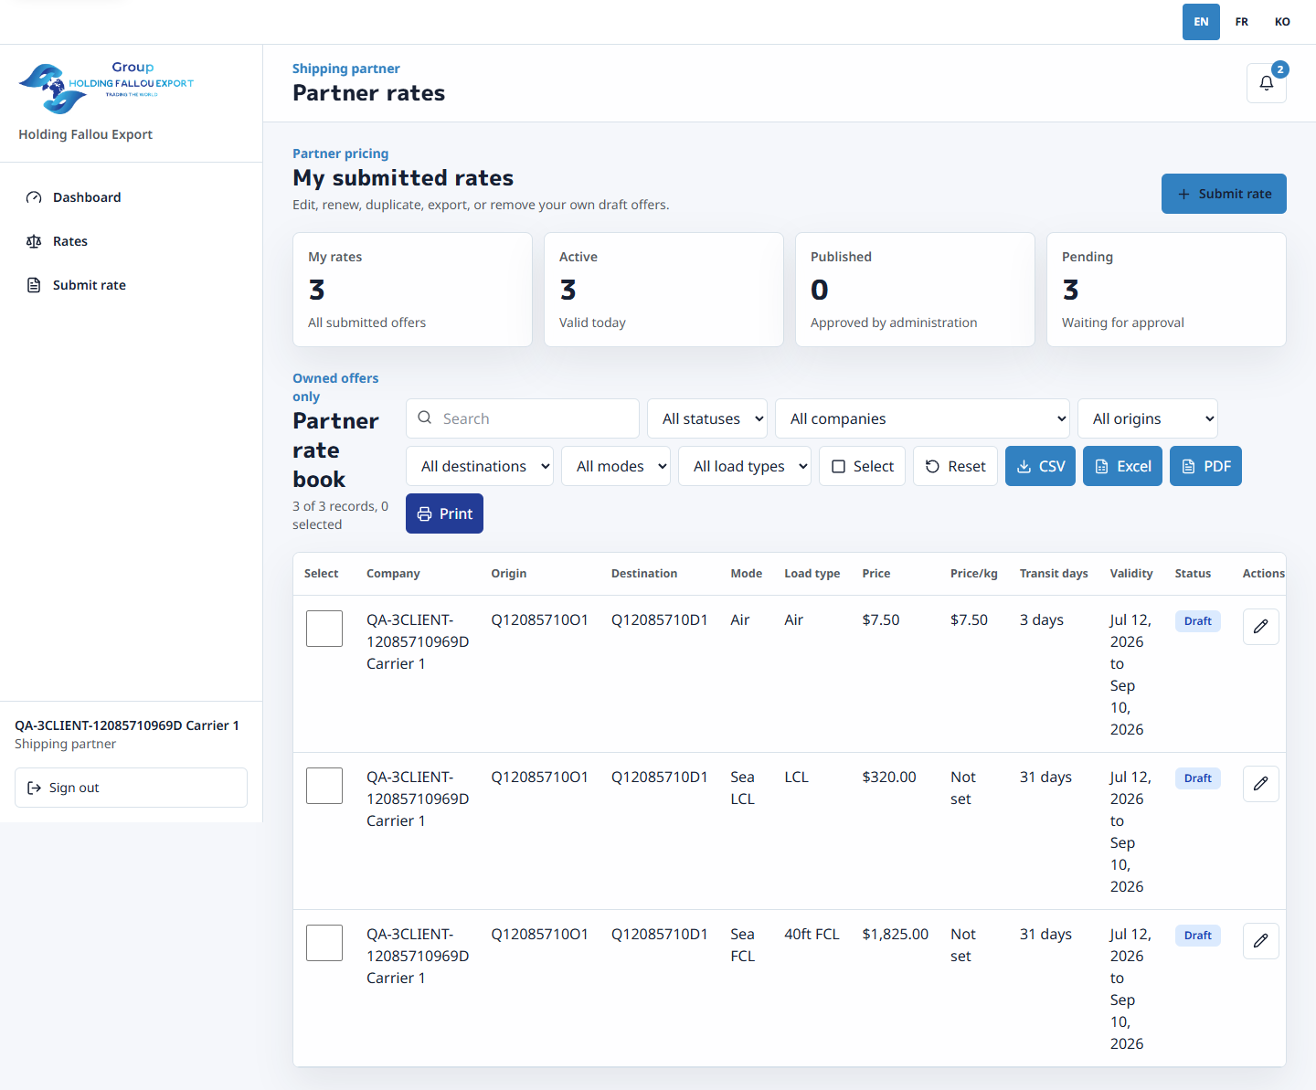Click the magnifier icon in Search box

[x=425, y=418]
